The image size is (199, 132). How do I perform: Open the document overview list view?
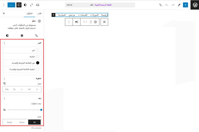point(160,5)
